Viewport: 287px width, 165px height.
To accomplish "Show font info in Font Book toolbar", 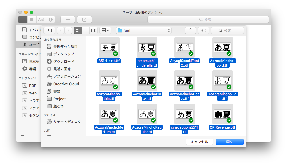I will tap(51, 20).
